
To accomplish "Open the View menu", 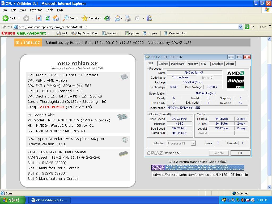I will [x=23, y=10].
